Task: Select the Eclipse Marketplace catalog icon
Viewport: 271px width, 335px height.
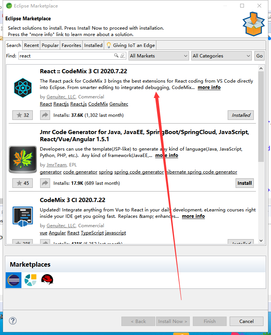Action: 14,280
